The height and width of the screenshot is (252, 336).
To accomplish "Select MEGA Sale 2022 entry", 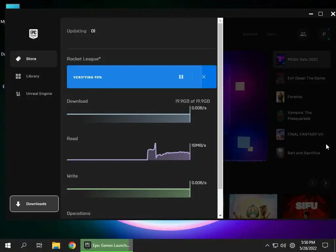I will tap(302, 59).
